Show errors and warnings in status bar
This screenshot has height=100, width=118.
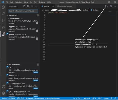click(21, 98)
